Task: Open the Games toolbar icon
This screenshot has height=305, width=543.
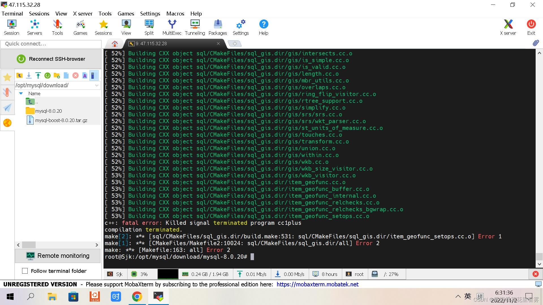Action: [x=80, y=27]
